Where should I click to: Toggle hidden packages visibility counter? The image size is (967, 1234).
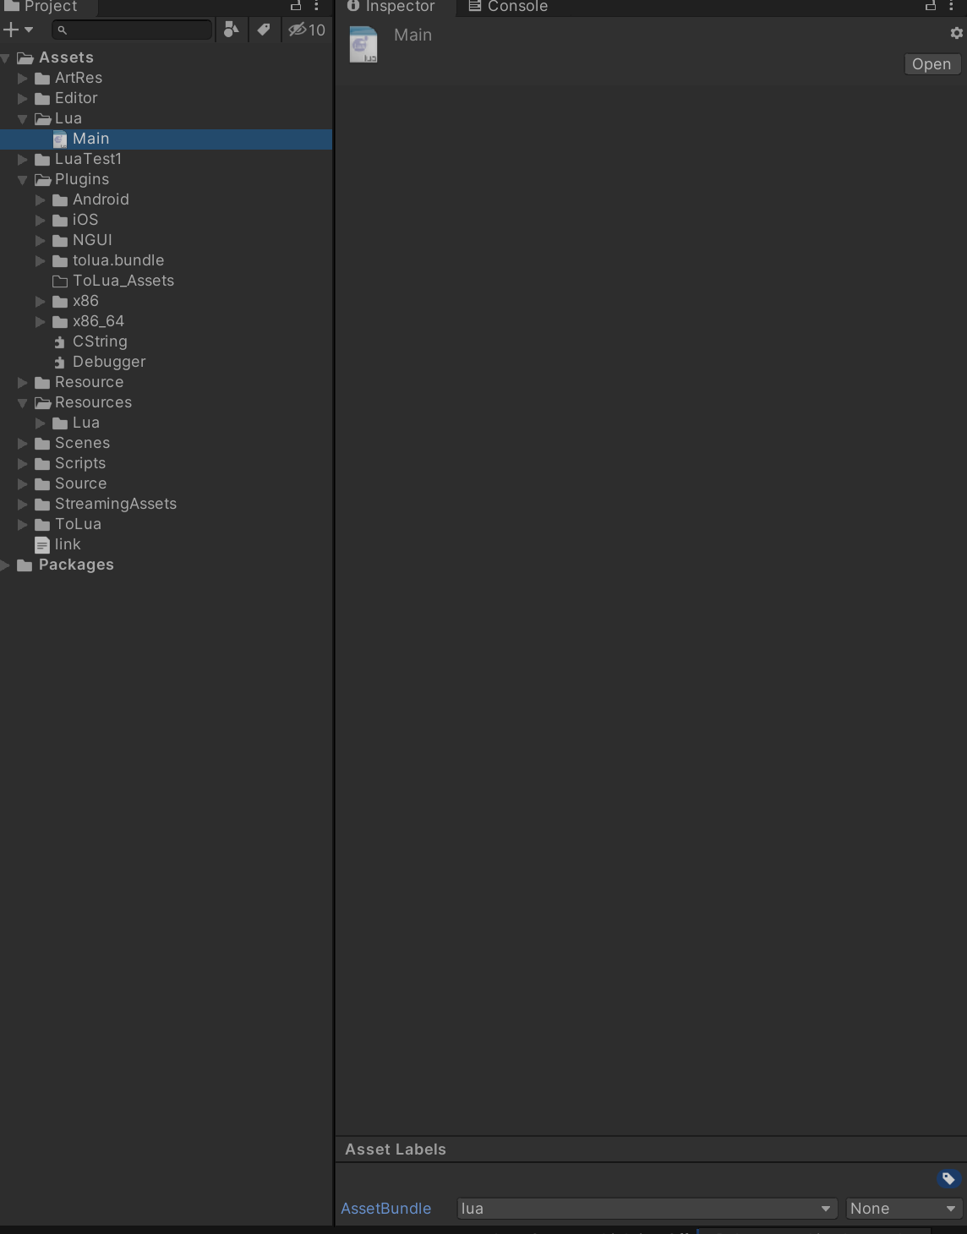click(x=307, y=30)
